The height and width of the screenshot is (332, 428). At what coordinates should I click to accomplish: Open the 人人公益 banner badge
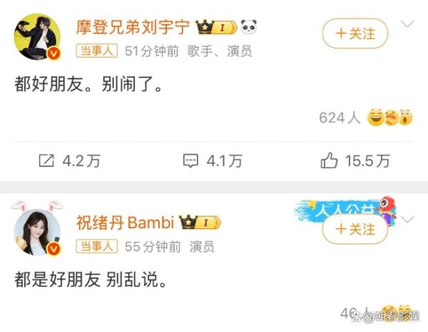pyautogui.click(x=345, y=209)
